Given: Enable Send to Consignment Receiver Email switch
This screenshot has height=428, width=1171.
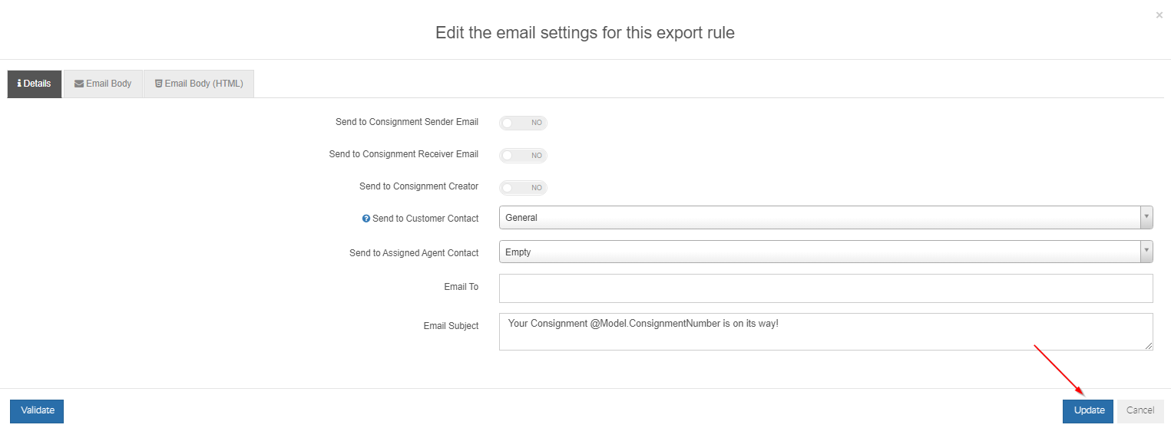Looking at the screenshot, I should coord(523,155).
